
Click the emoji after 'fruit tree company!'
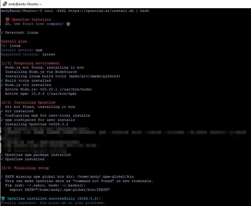(x=68, y=24)
